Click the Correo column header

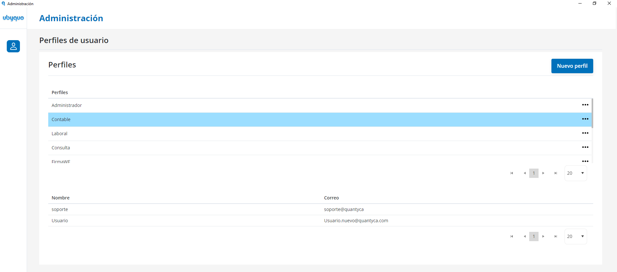click(x=331, y=198)
